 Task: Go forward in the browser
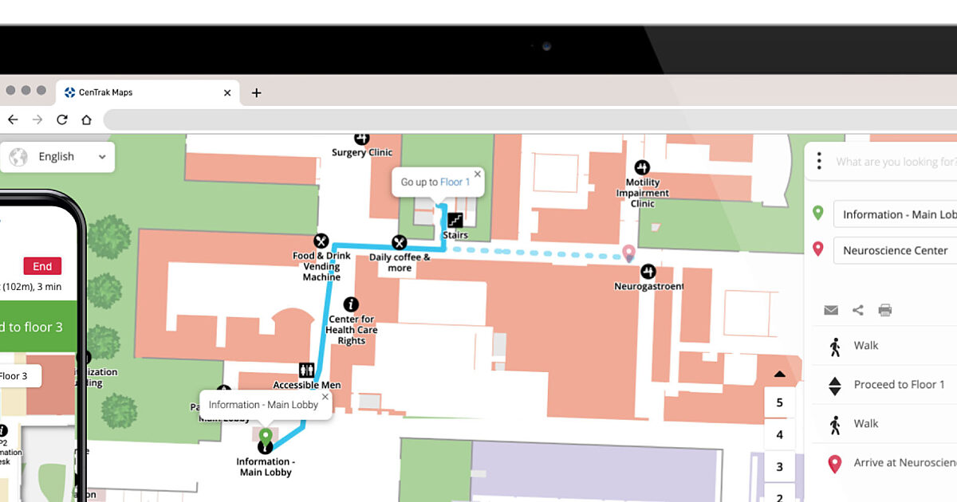(x=37, y=120)
